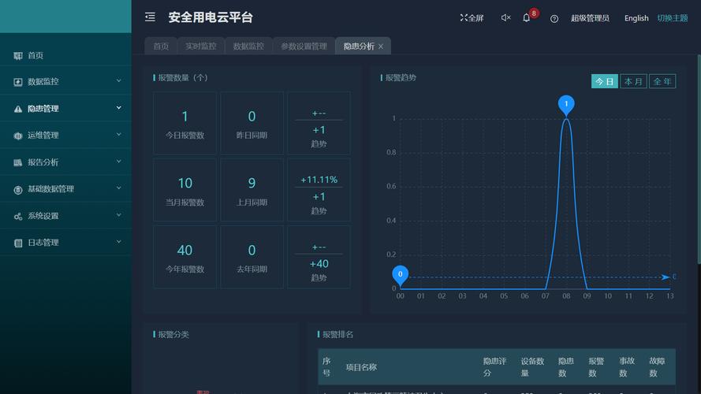Switch chart to 本月 range
This screenshot has width=701, height=394.
click(x=633, y=81)
